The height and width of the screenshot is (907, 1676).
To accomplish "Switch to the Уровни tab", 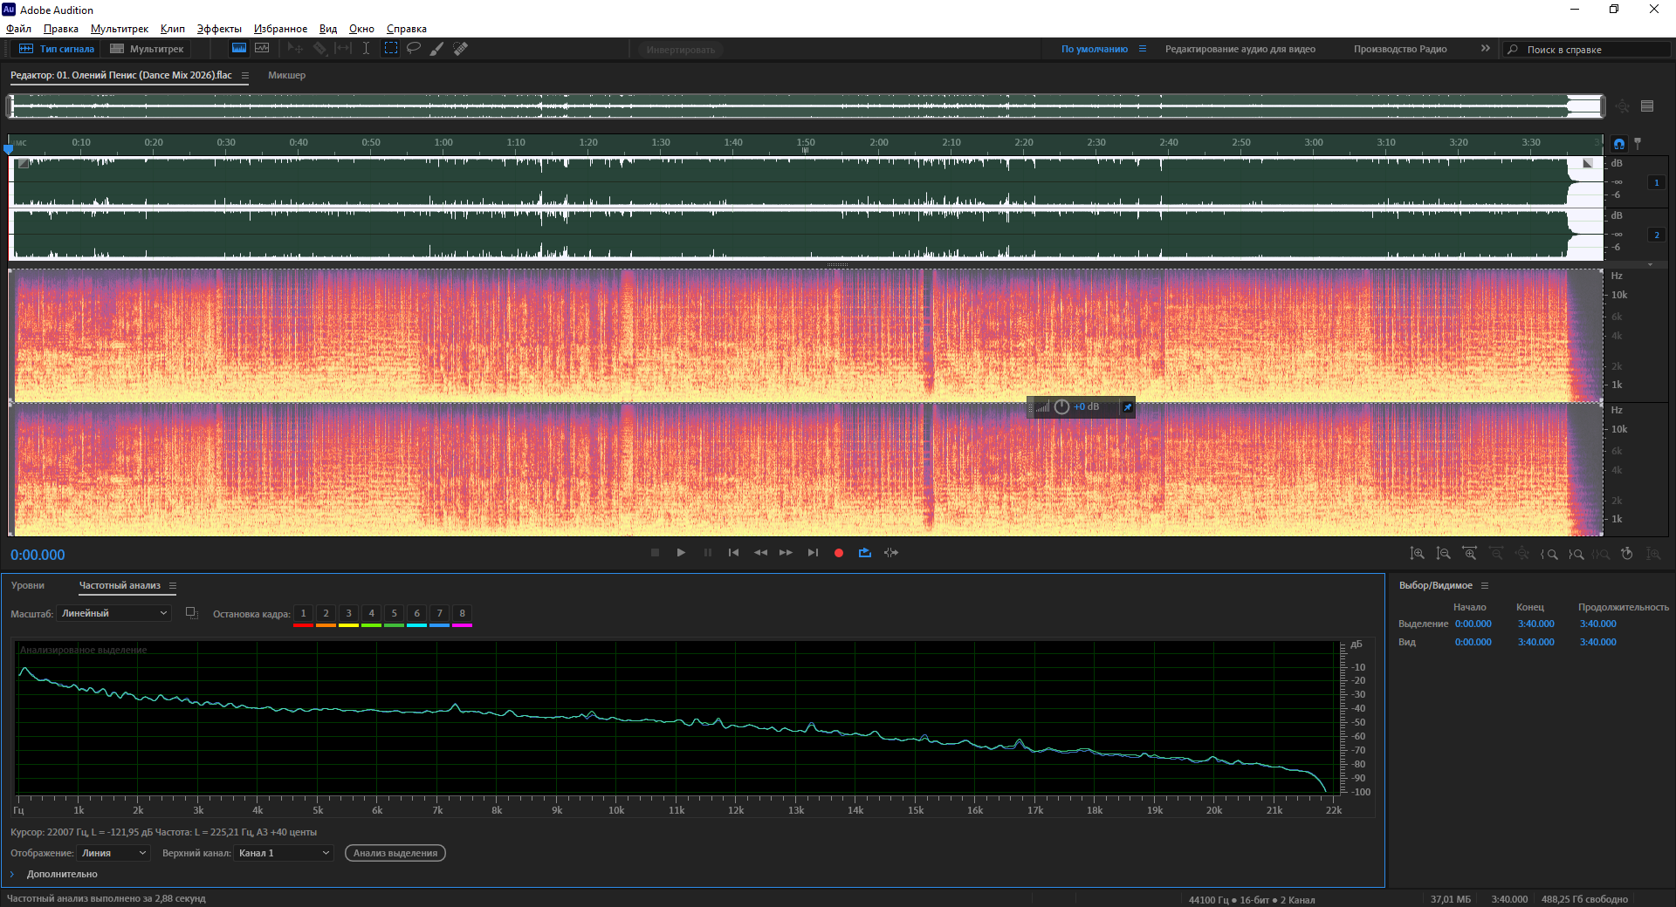I will pyautogui.click(x=28, y=586).
